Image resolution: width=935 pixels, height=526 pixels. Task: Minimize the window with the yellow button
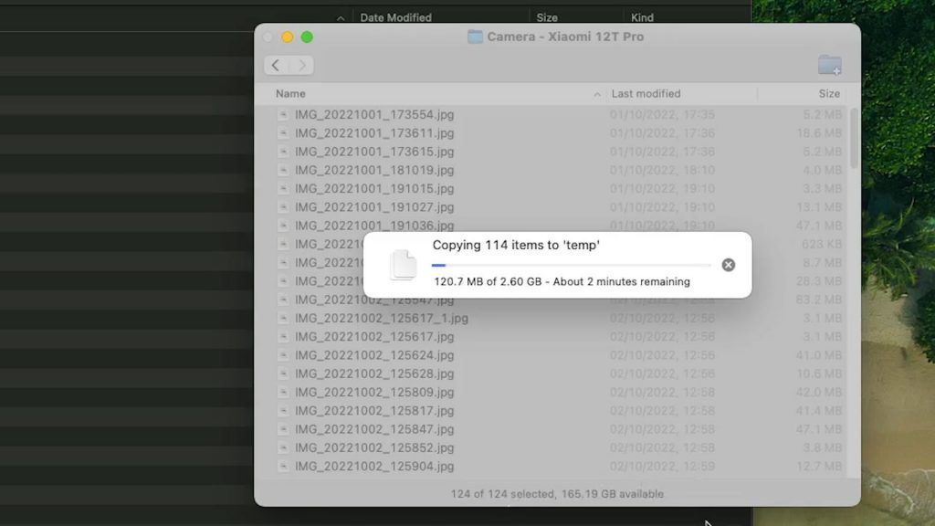(x=288, y=37)
